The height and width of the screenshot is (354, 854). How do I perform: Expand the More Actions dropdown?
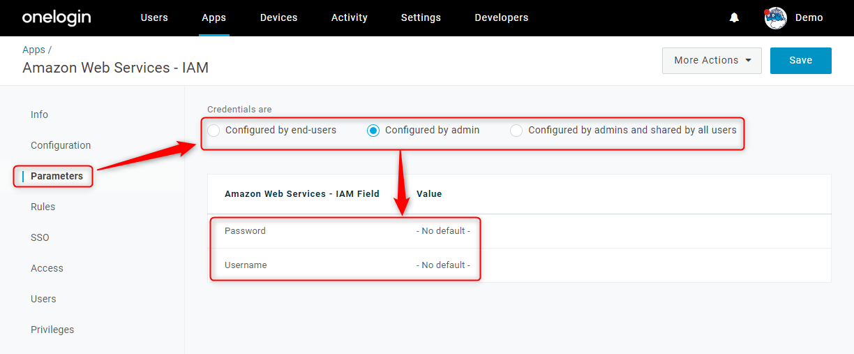click(x=712, y=61)
